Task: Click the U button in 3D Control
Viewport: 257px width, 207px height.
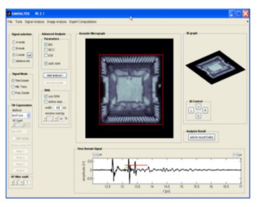Action: tap(198, 106)
